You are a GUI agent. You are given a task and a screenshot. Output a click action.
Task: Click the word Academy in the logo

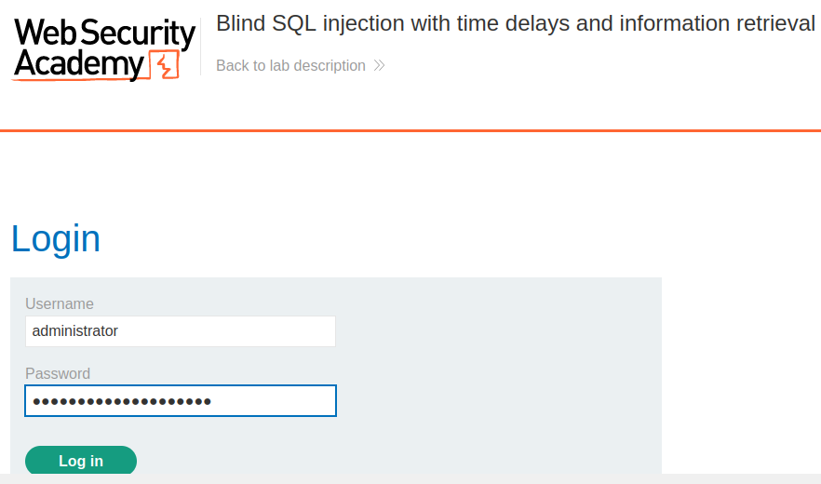(x=78, y=64)
